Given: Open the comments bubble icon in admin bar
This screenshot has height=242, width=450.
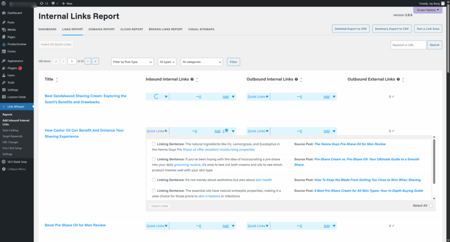Looking at the screenshot, I should [x=54, y=3].
